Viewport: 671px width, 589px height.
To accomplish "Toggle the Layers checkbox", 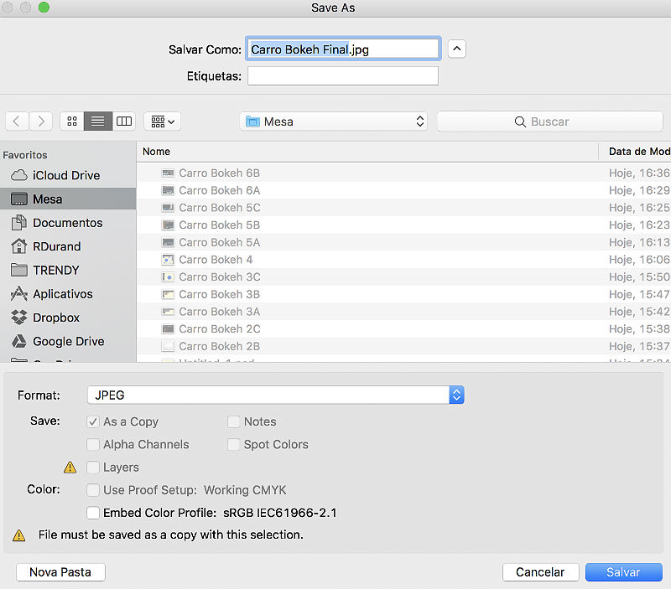I will (x=93, y=468).
